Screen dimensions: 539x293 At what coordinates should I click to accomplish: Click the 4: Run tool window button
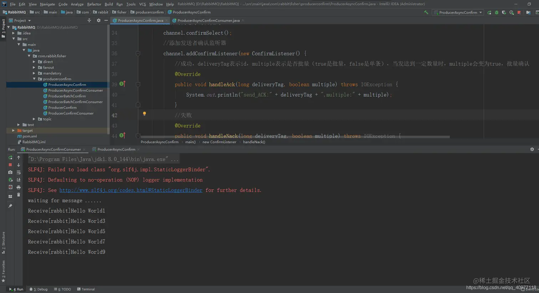[x=16, y=289]
